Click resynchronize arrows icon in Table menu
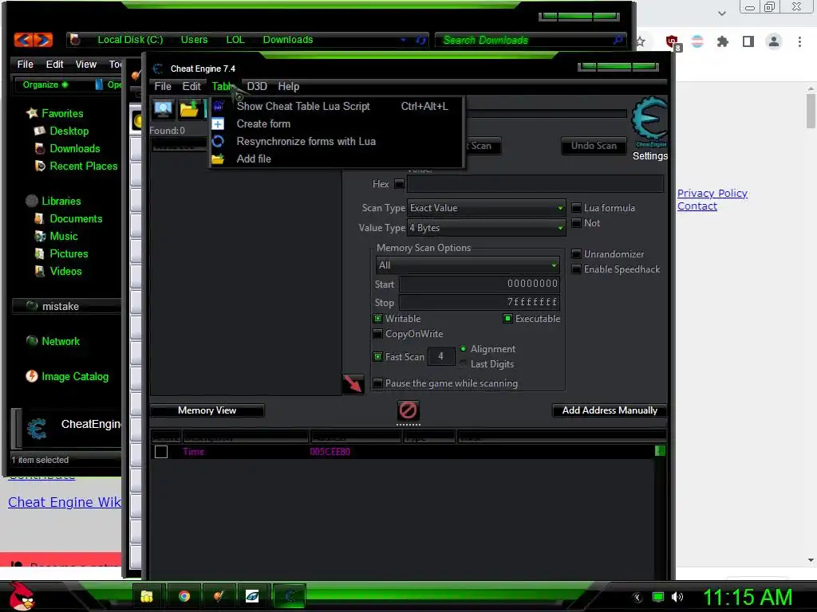Screen dimensions: 817x612 click(218, 142)
